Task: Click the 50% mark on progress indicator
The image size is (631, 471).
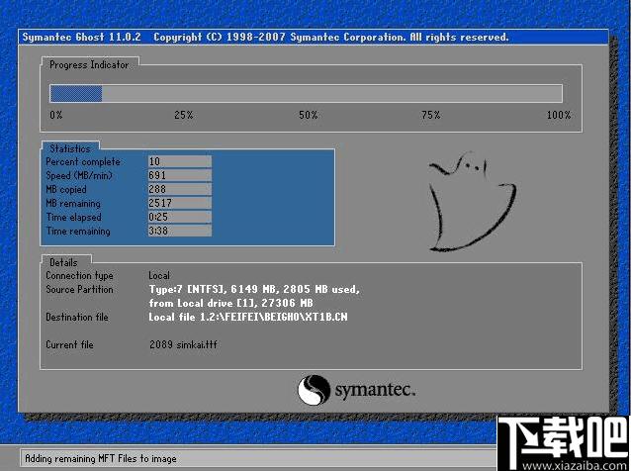Action: (x=308, y=115)
